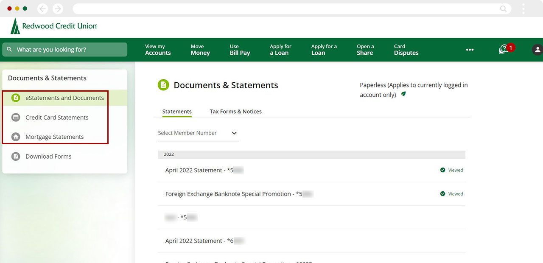This screenshot has height=263, width=543.
Task: Open the browser vertical dots menu
Action: point(523,8)
